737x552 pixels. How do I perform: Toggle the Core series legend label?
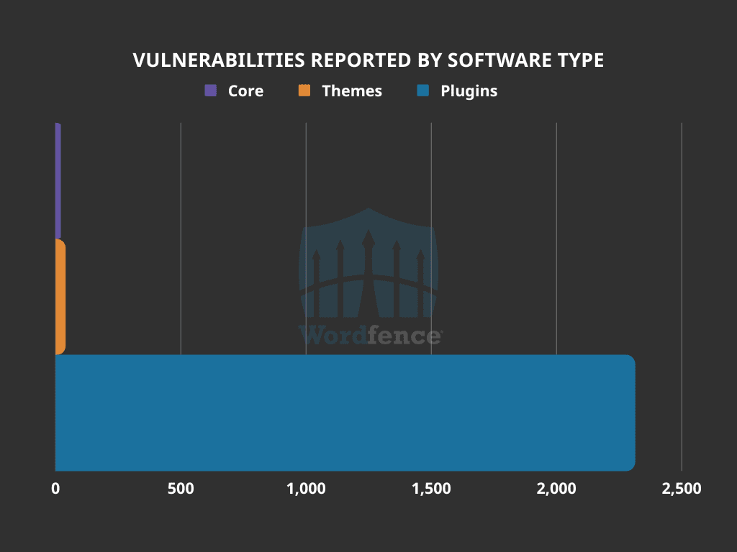[245, 91]
